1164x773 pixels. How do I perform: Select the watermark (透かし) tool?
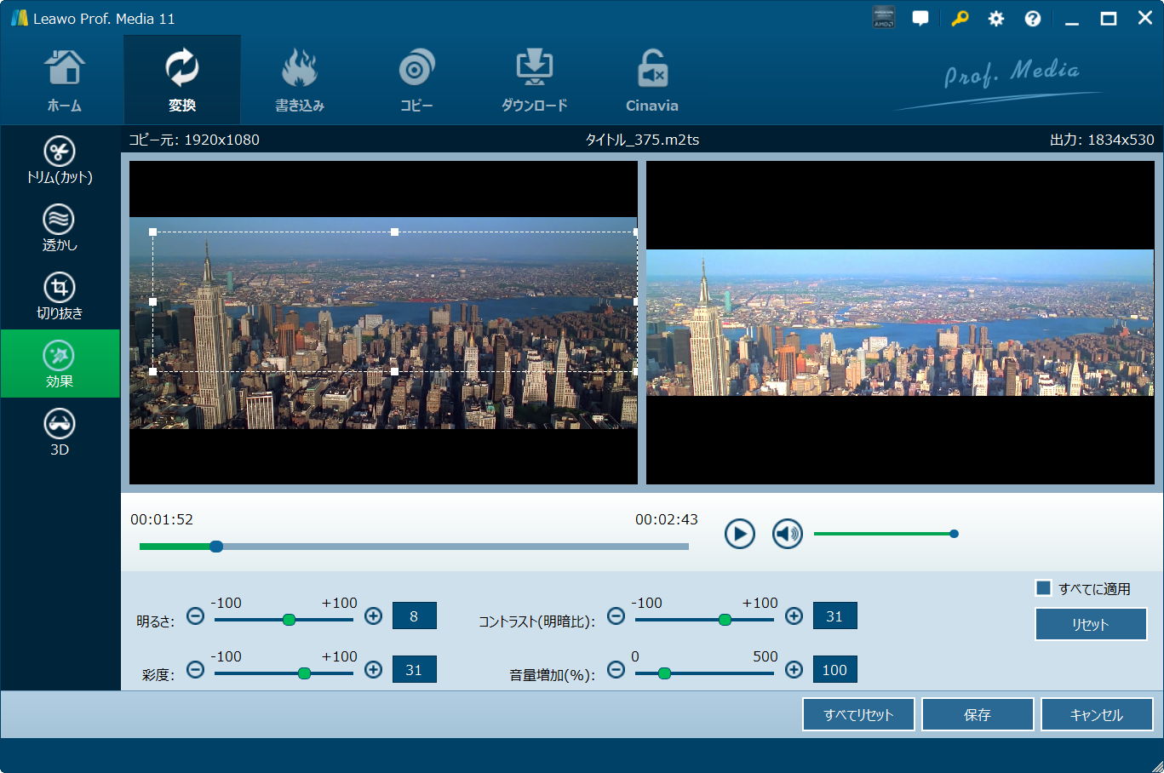[x=60, y=228]
